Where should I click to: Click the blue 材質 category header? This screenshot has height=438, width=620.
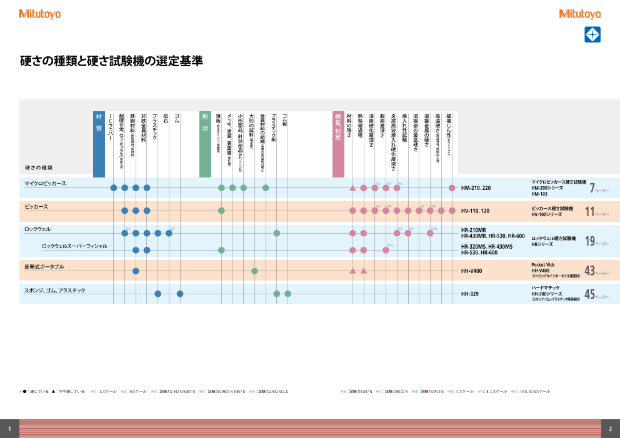tap(99, 144)
